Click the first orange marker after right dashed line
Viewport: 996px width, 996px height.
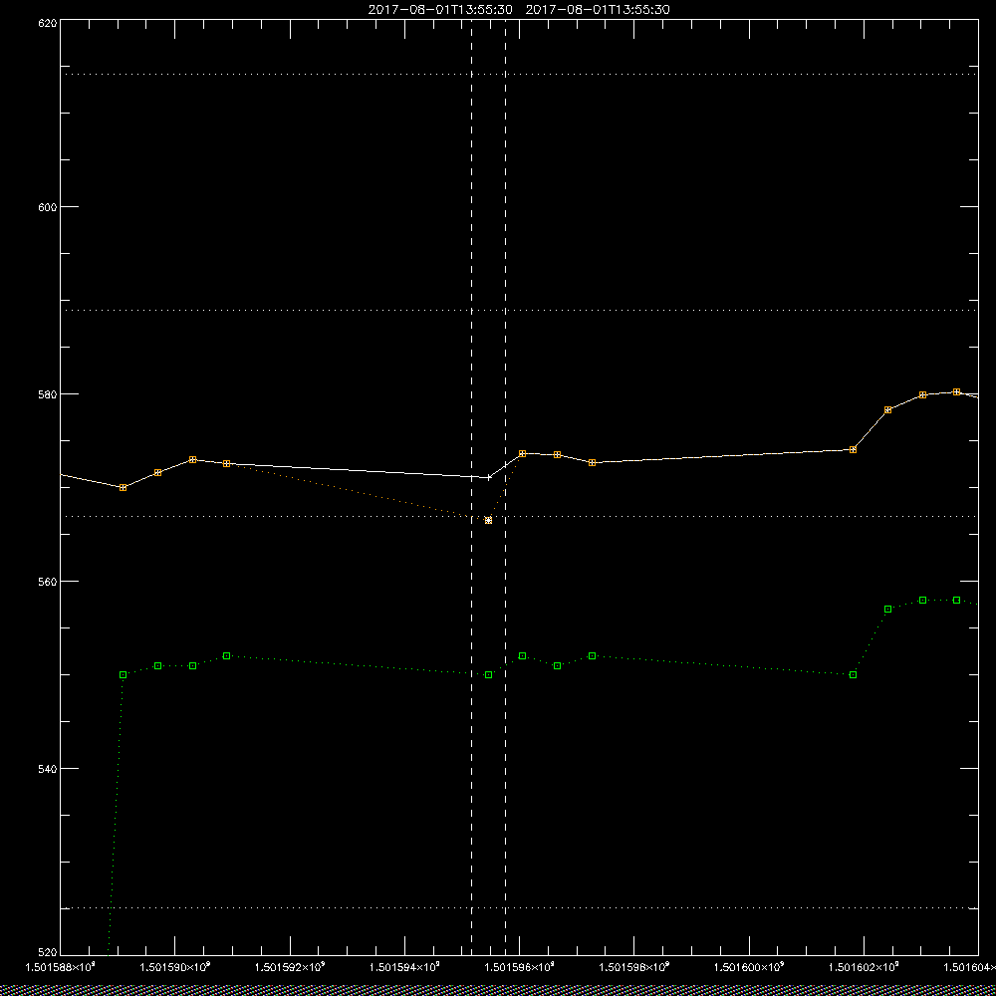point(522,453)
